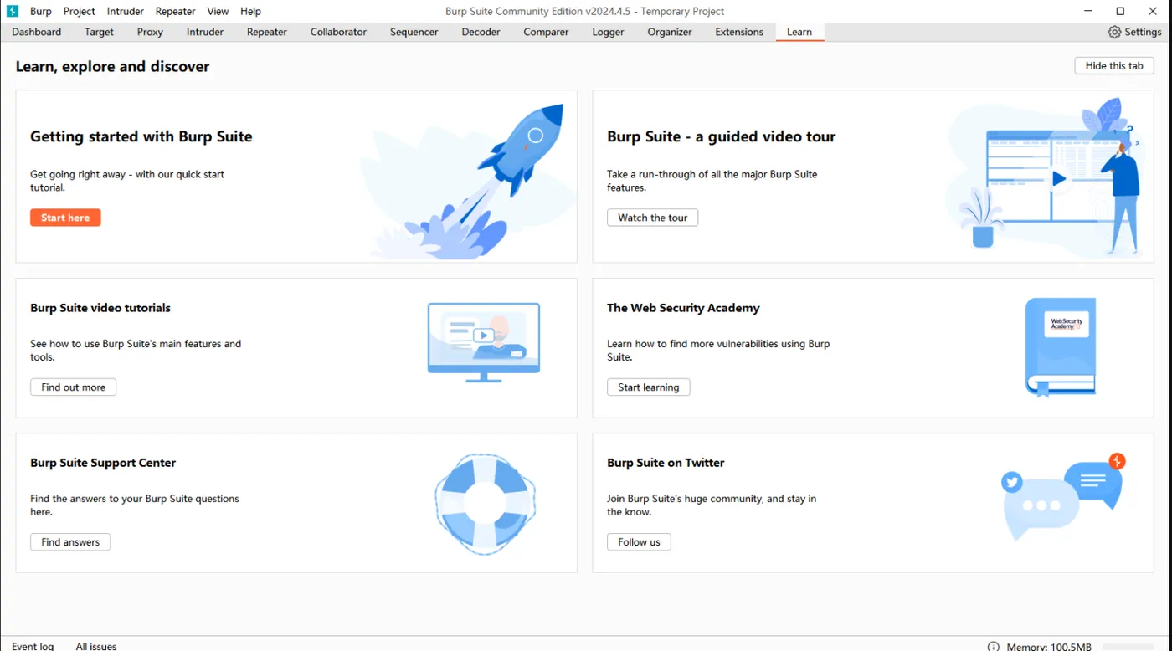Click the orange Start here button
This screenshot has height=651, width=1172.
pyautogui.click(x=65, y=218)
